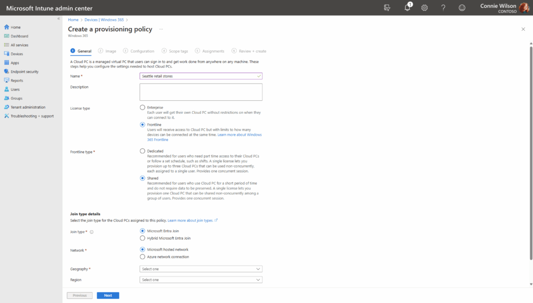This screenshot has width=533, height=303.
Task: Select Shared frontline type
Action: pos(143,178)
